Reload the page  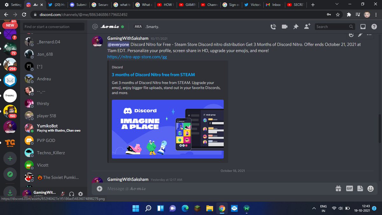25,15
